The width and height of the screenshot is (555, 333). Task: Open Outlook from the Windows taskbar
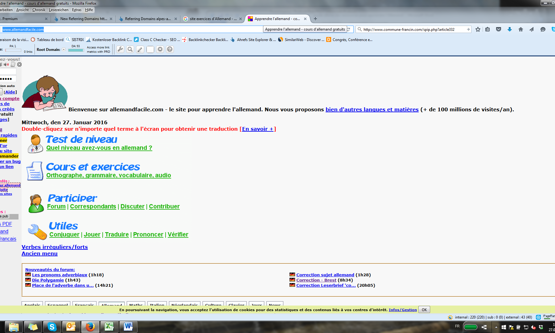tap(71, 327)
